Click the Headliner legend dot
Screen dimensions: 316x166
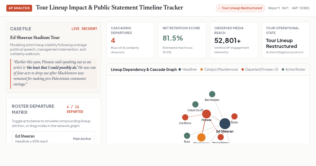[x=180, y=70]
